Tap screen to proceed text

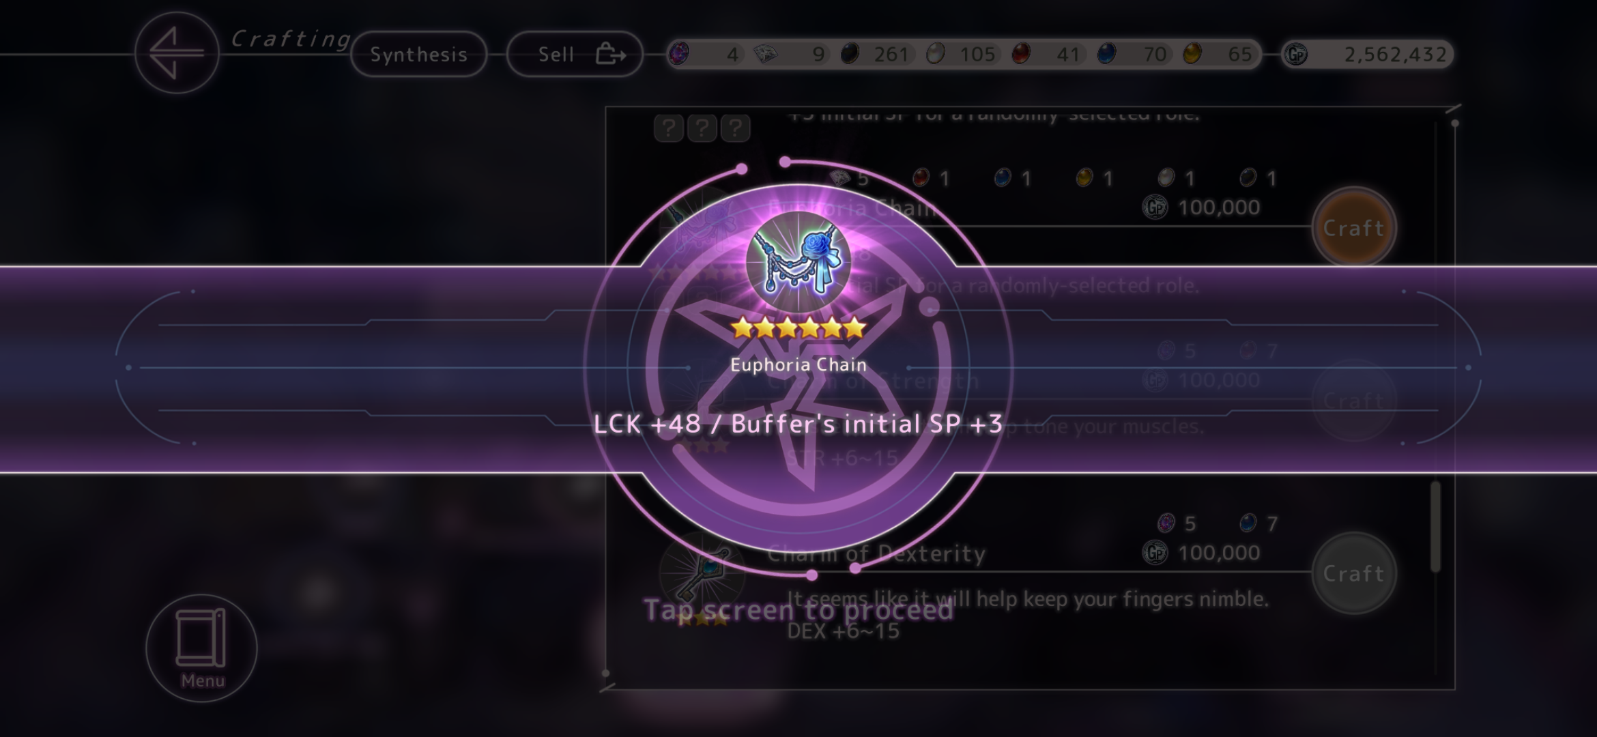point(798,609)
